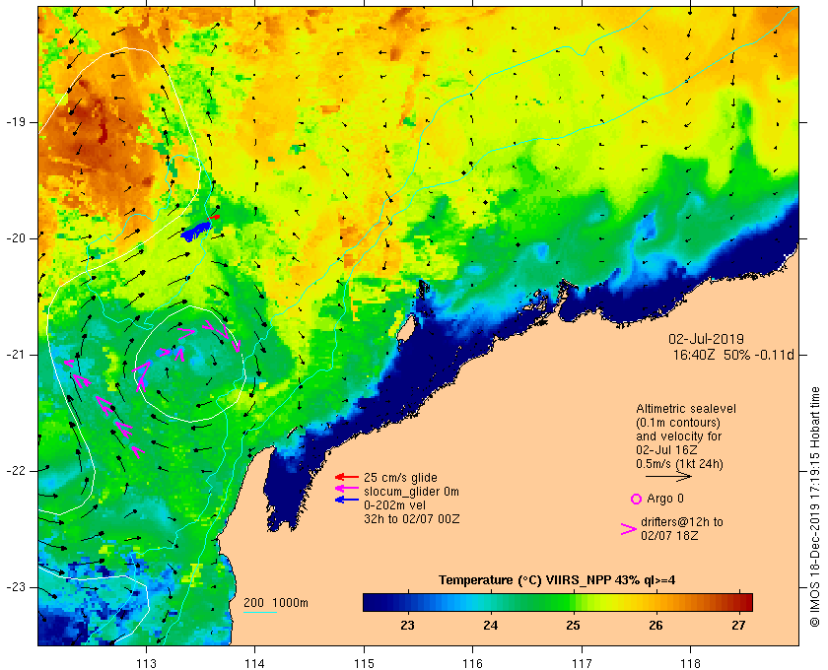The height and width of the screenshot is (670, 828).
Task: Click the latitude label -19
Action: (x=16, y=122)
